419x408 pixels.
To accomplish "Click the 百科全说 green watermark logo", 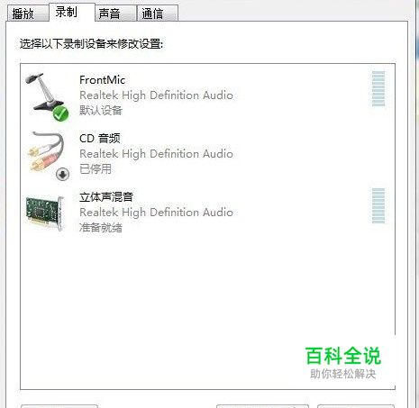I will click(x=343, y=356).
